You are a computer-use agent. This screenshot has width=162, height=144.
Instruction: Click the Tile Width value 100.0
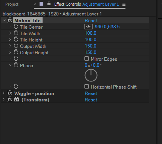point(90,33)
